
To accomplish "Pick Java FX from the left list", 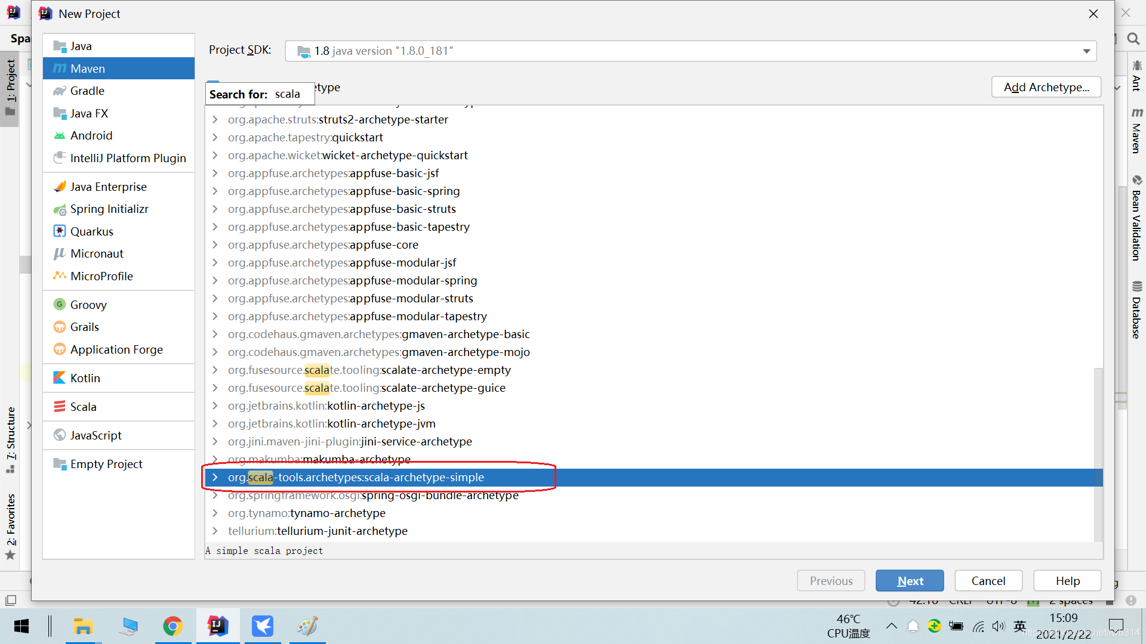I will pos(119,113).
